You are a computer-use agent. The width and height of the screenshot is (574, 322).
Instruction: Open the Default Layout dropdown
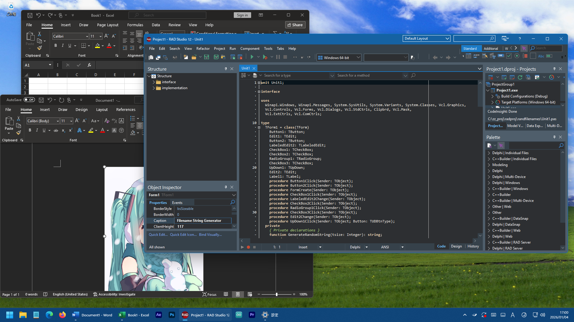pyautogui.click(x=447, y=38)
